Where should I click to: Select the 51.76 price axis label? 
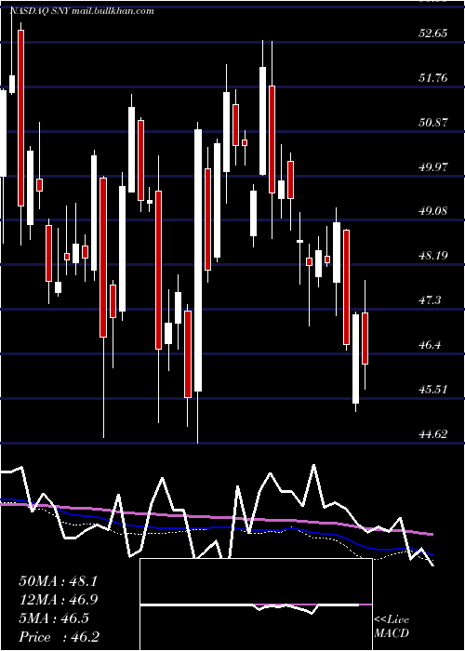[x=433, y=77]
